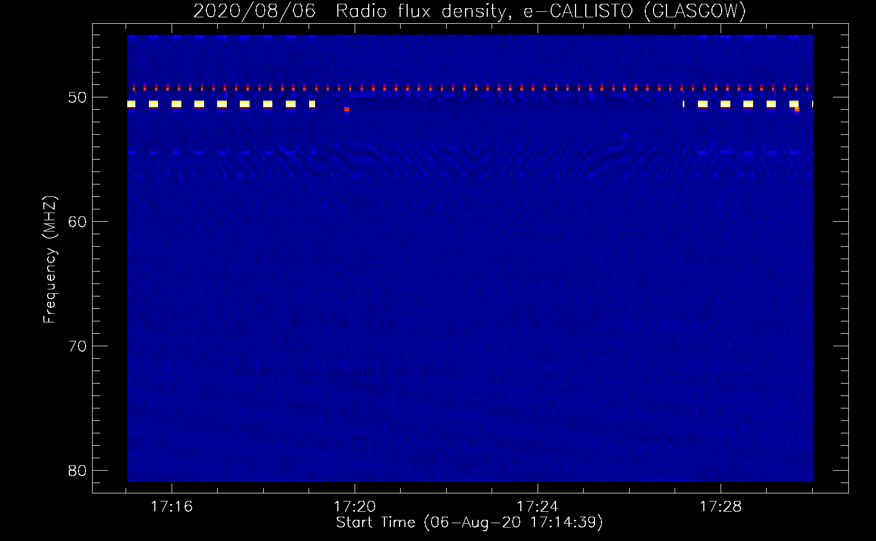Click the 17:16 time tick label
876x541 pixels.
[x=172, y=507]
